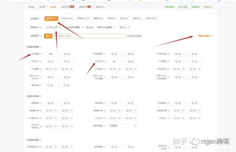Open help icon next to 平均体积
The image size is (236, 152).
(105, 69)
